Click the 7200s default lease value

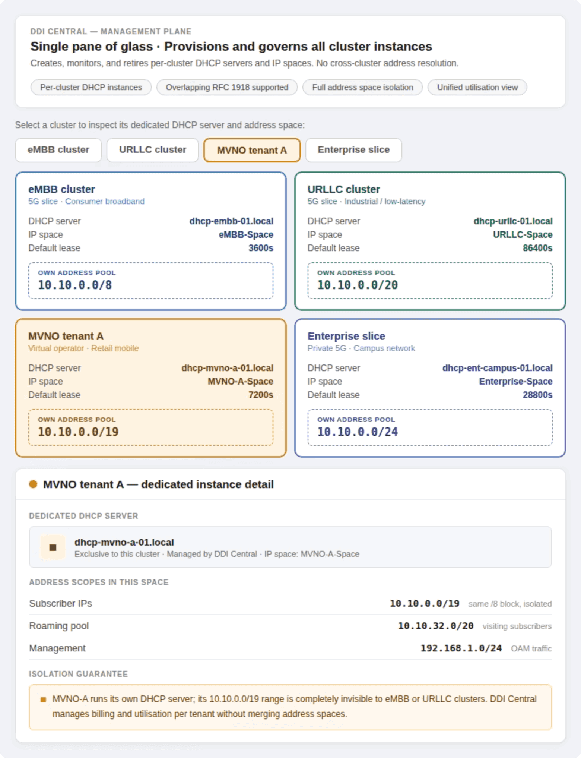pos(261,395)
